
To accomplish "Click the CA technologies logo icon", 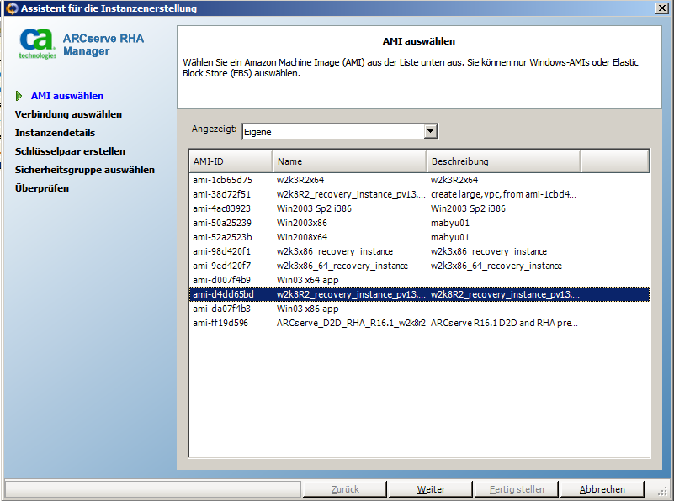I will click(x=38, y=43).
